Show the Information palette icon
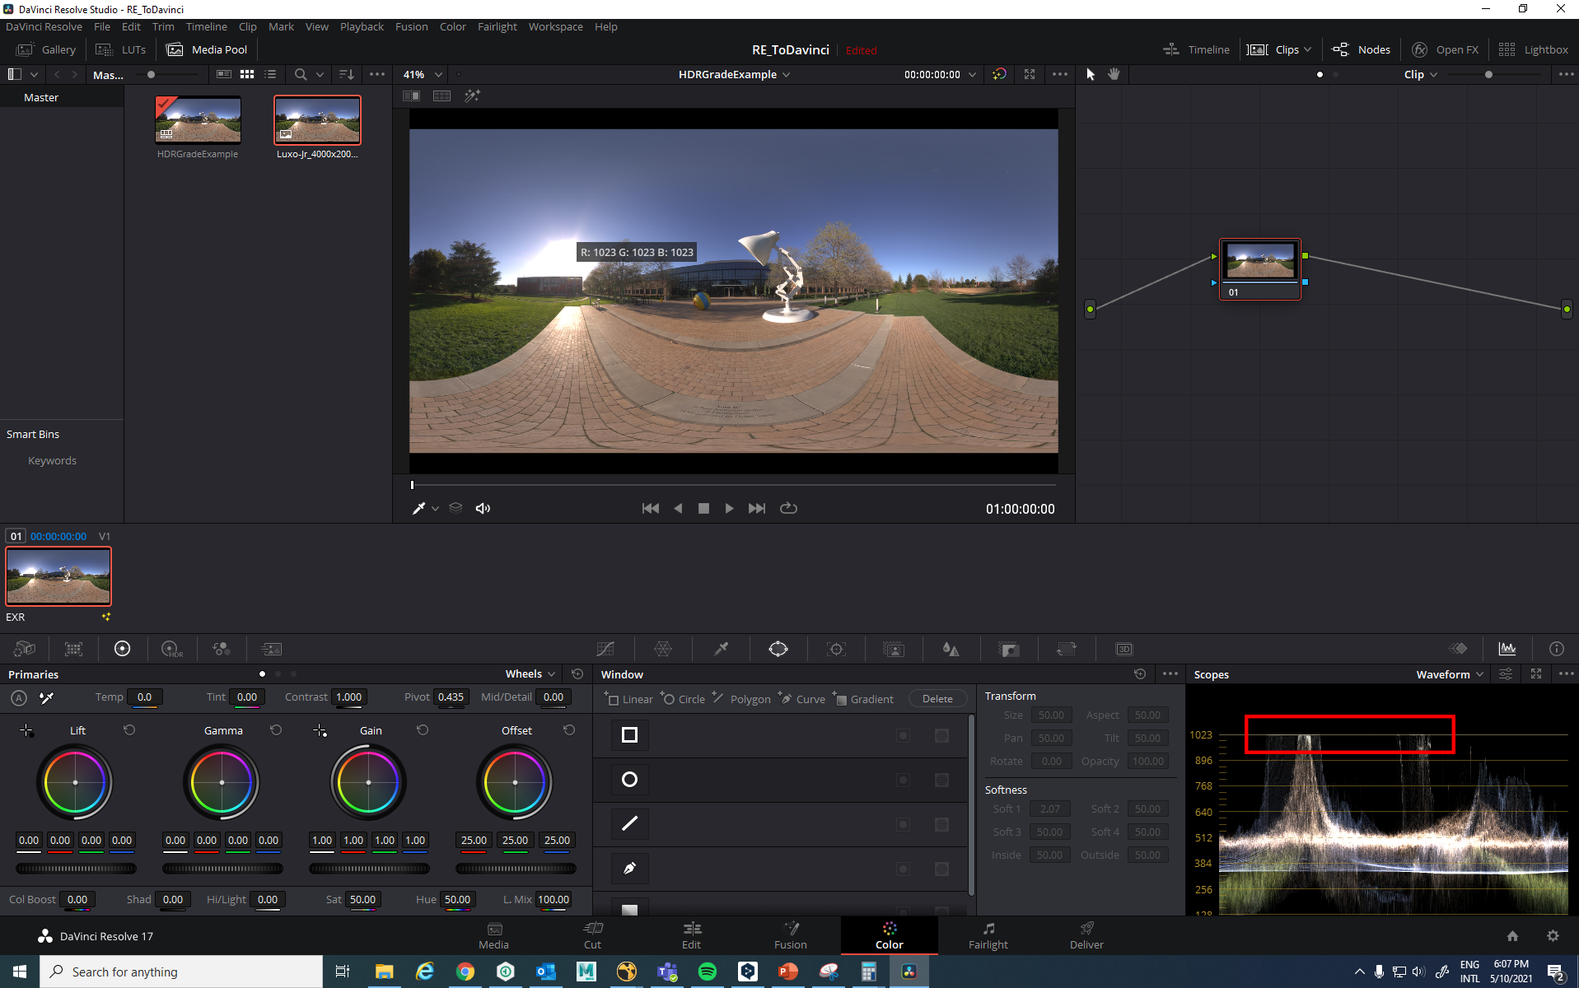The width and height of the screenshot is (1579, 988). pyautogui.click(x=1557, y=649)
